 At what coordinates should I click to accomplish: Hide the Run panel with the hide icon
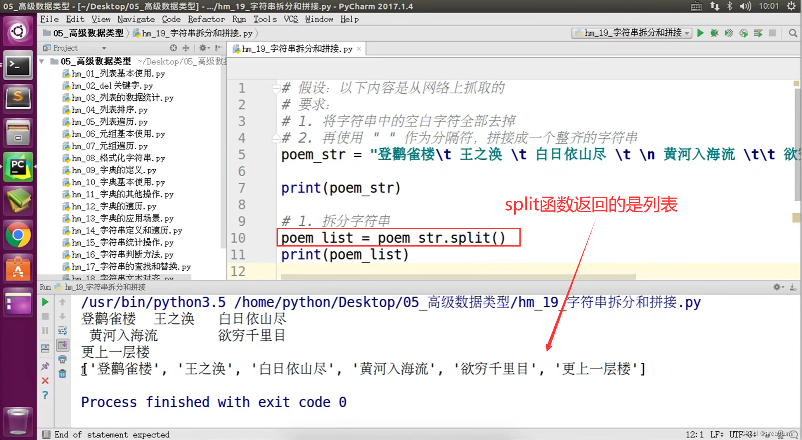793,287
